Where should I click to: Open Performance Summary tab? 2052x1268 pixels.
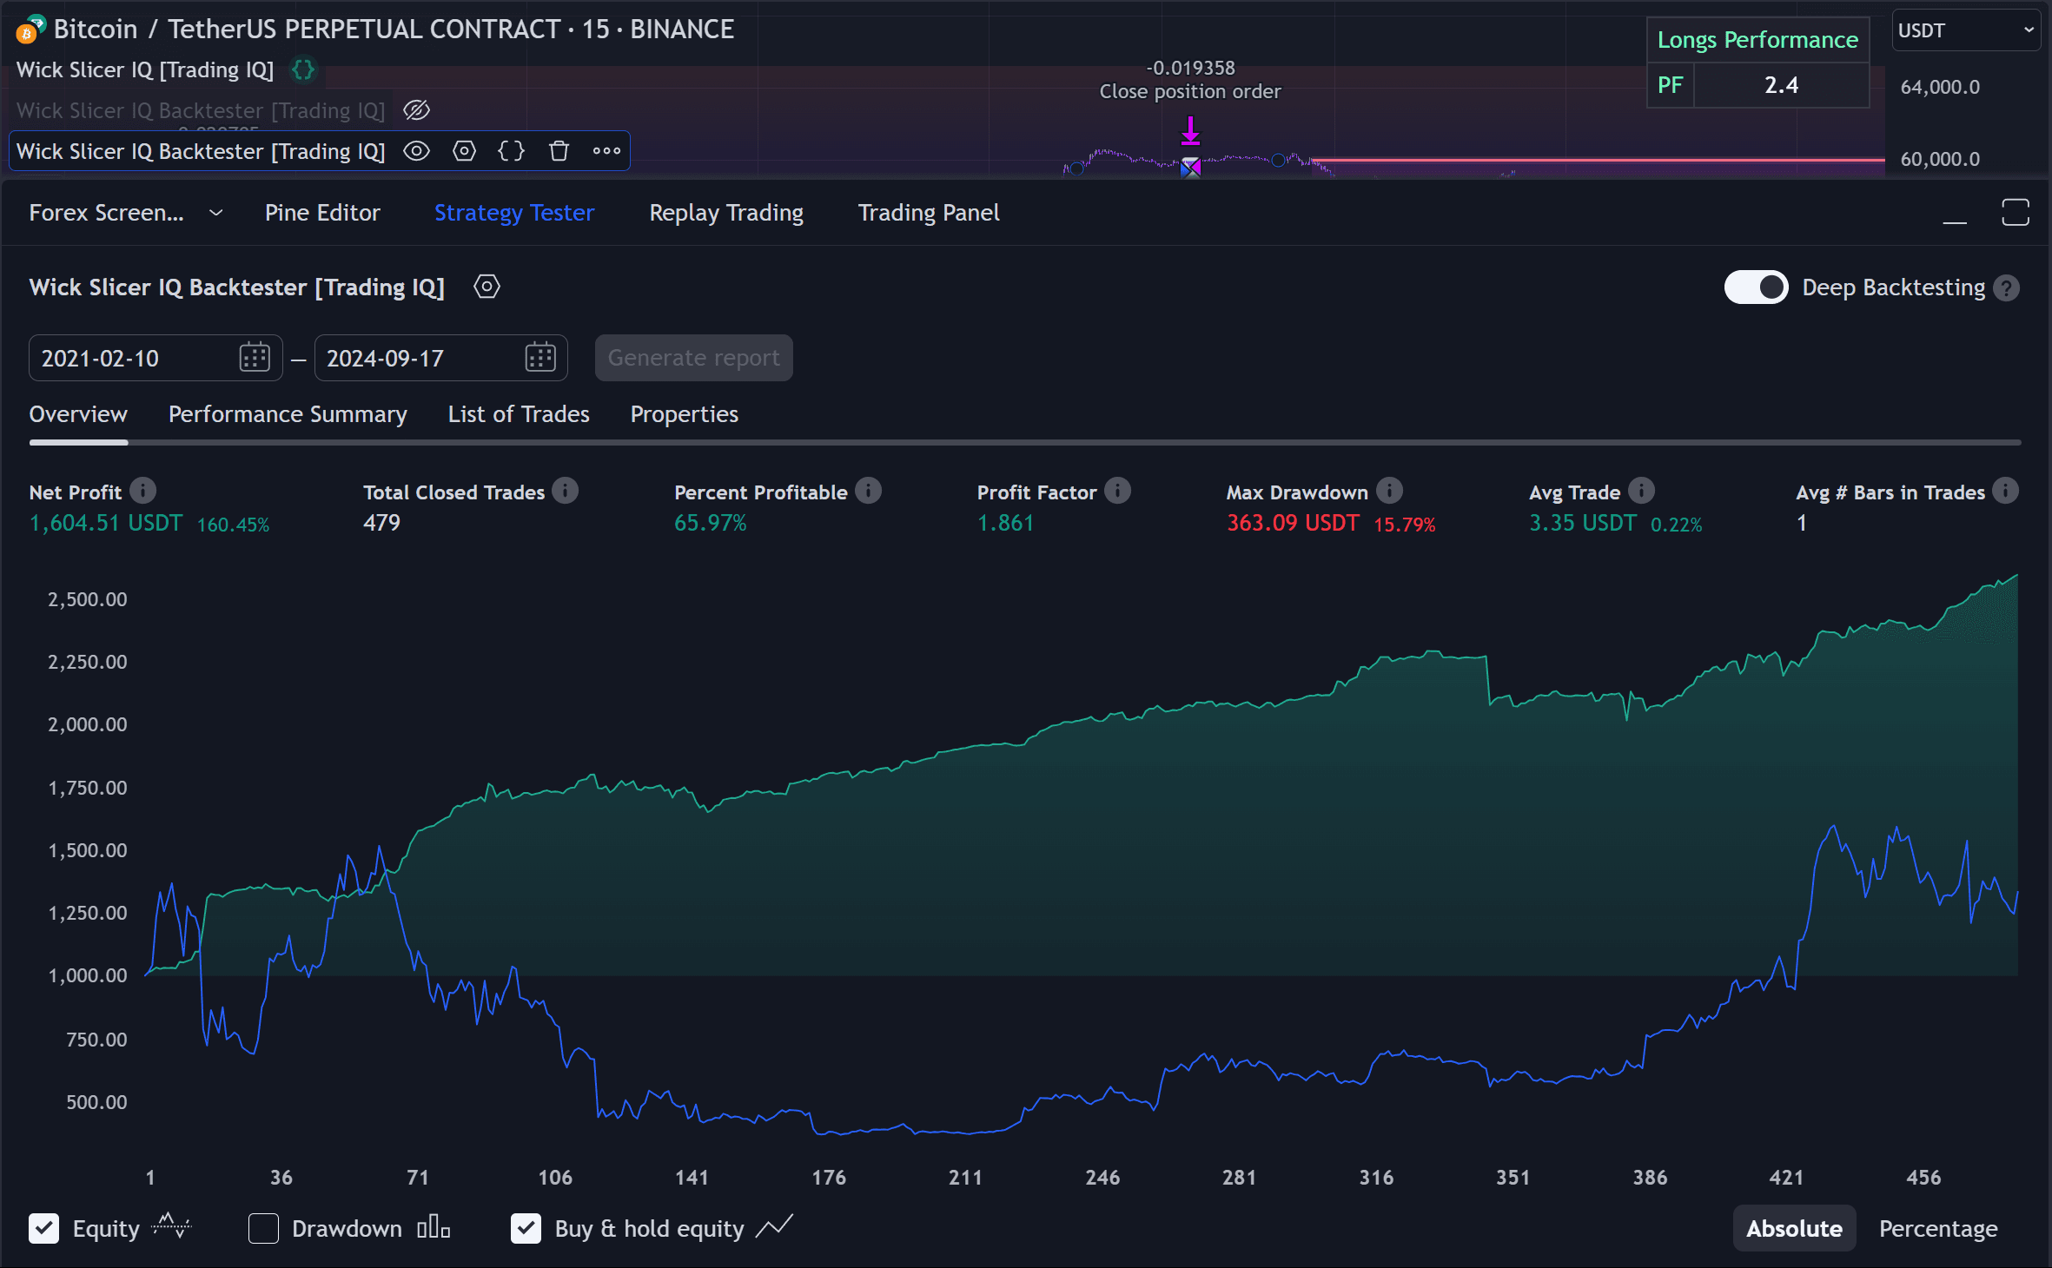pos(288,414)
